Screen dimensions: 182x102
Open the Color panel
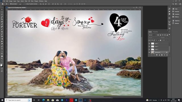pos(175,9)
